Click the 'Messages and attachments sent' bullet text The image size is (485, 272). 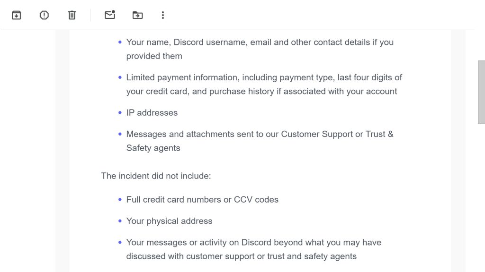tap(260, 134)
